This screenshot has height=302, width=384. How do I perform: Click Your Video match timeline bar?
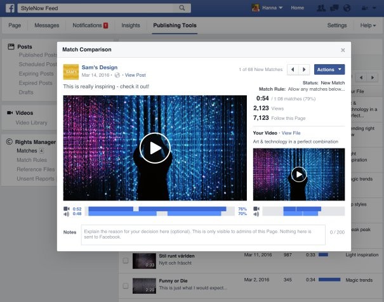303,211
